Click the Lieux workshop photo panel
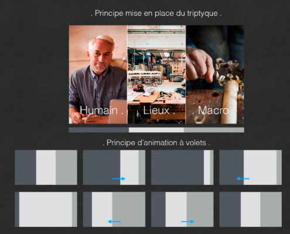Image resolution: width=290 pixels, height=234 pixels. click(156, 74)
